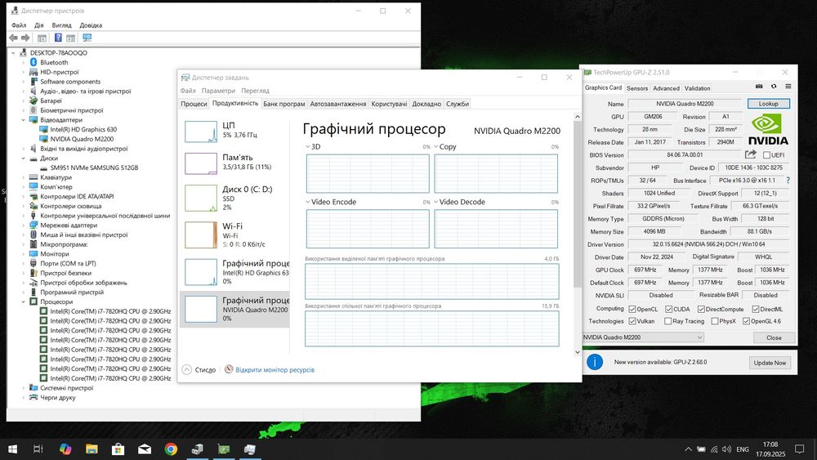The image size is (817, 460).
Task: Toggle the DirectML checkbox in GPU-Z
Action: (x=756, y=309)
